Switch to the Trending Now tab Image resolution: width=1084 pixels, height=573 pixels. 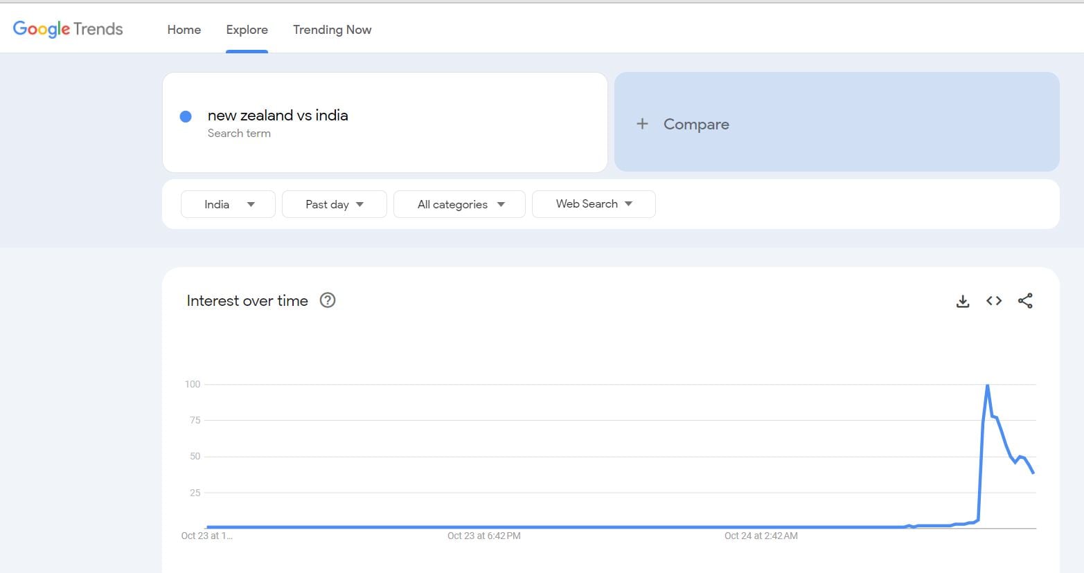(332, 30)
